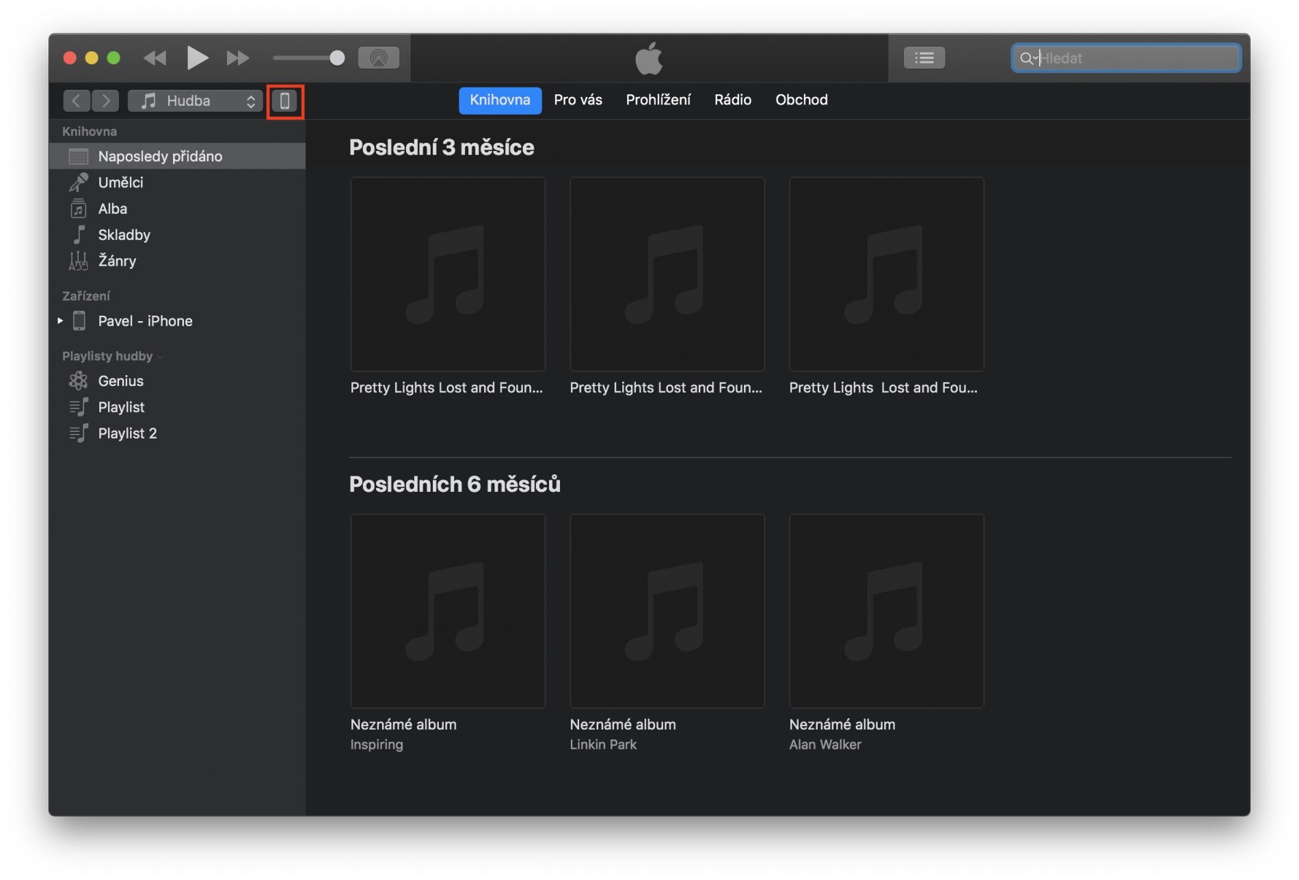Click the rewind playback control

click(155, 57)
